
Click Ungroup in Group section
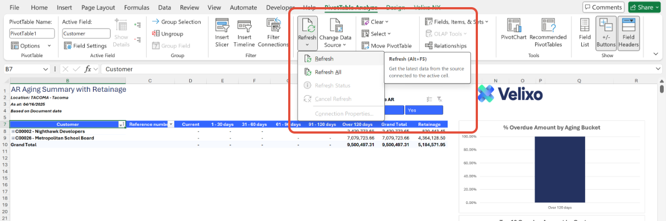pos(167,34)
